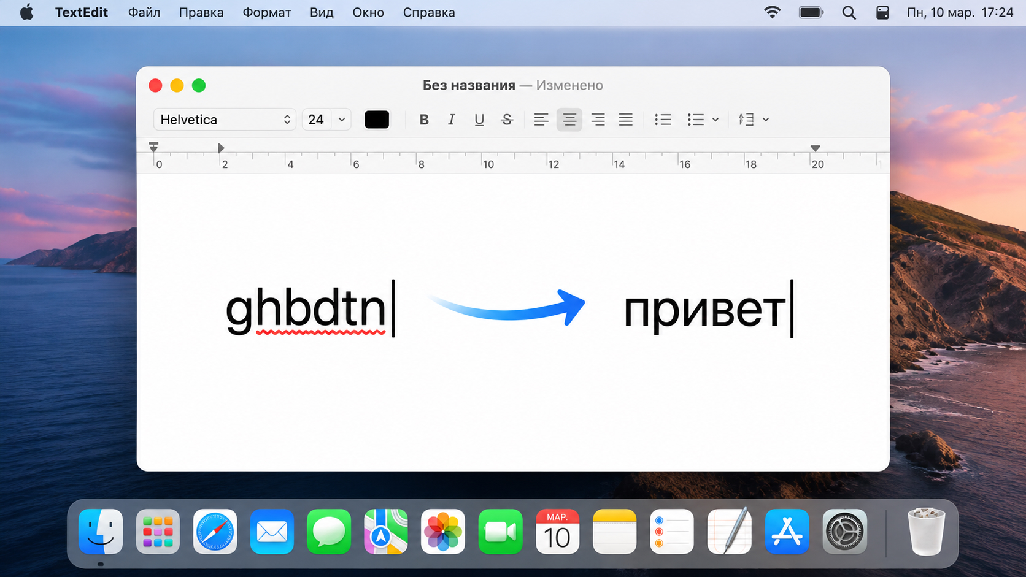The height and width of the screenshot is (577, 1026).
Task: Open the Apple menu
Action: coord(27,12)
